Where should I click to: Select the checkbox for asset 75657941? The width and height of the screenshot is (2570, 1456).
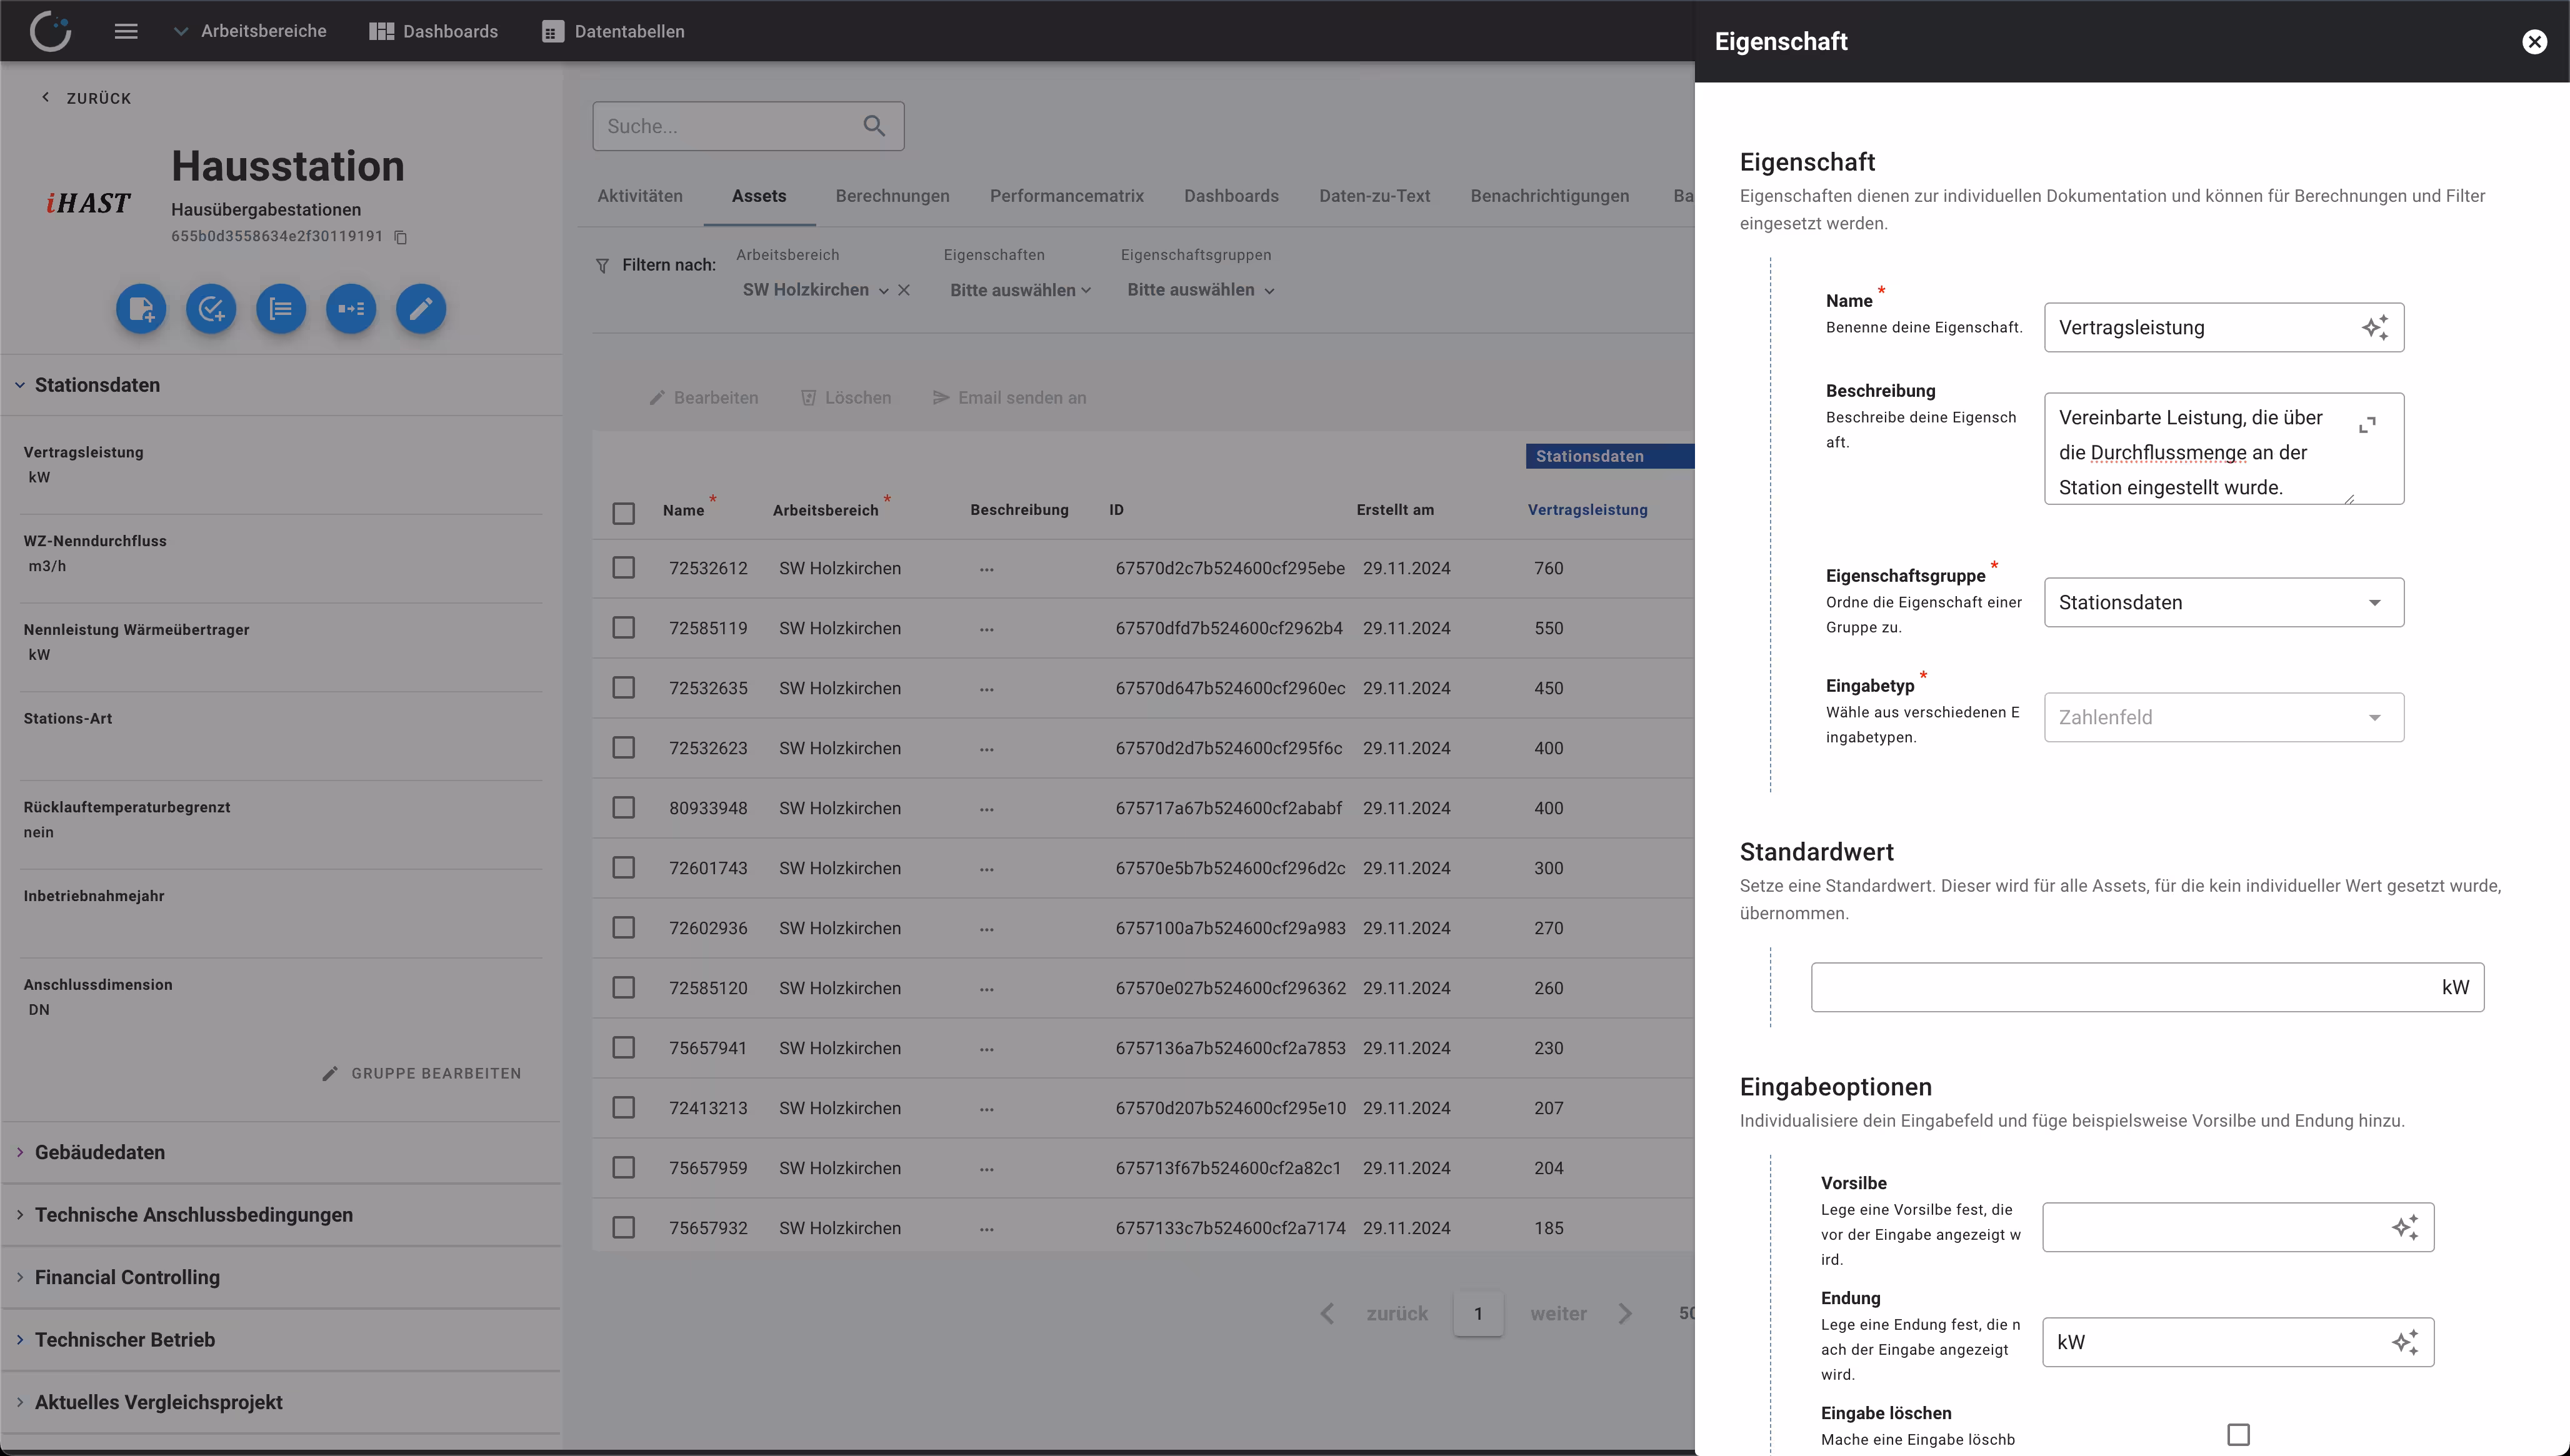point(623,1048)
